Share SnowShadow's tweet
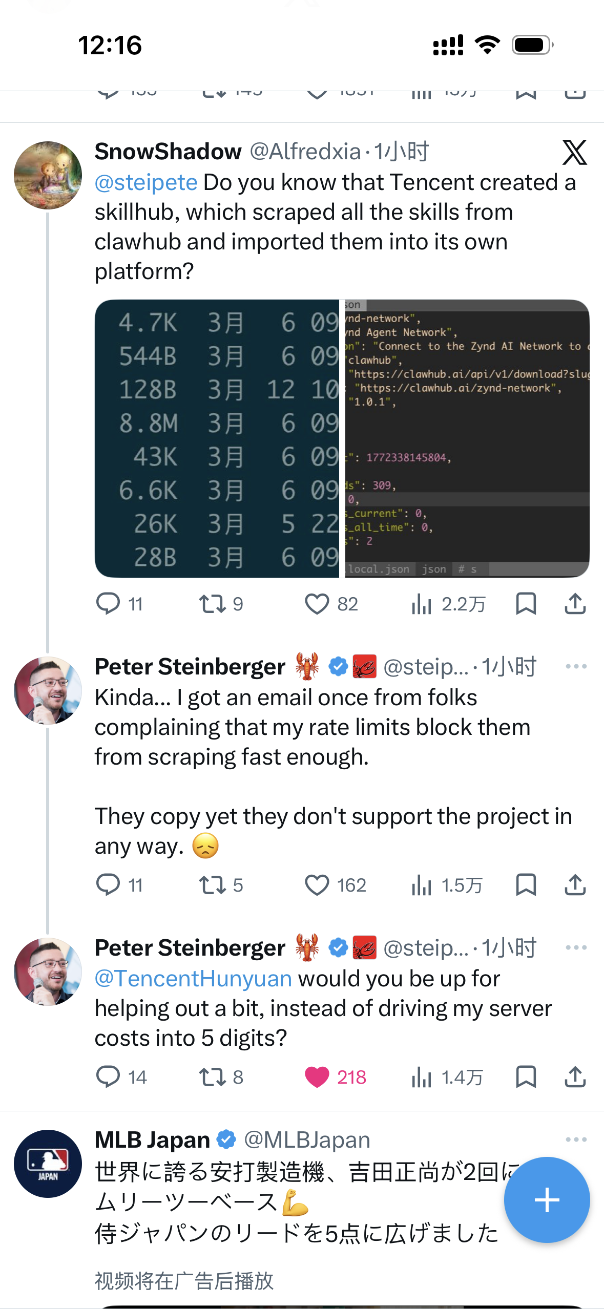Viewport: 604px width, 1309px height. [575, 604]
